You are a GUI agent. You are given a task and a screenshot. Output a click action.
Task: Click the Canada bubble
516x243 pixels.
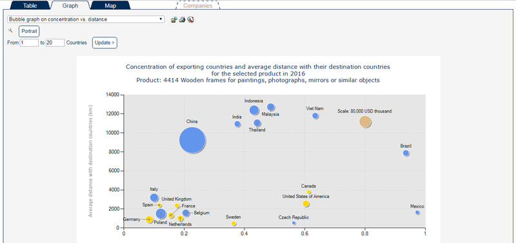coord(309,192)
